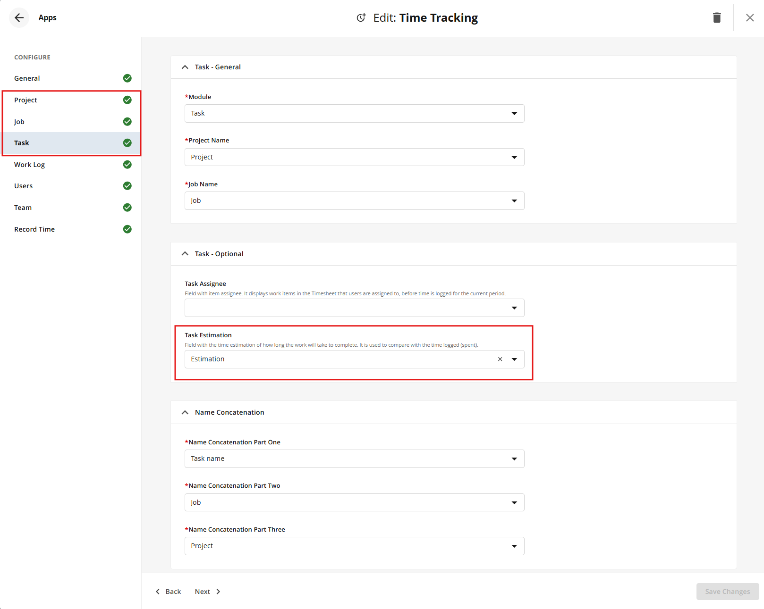The width and height of the screenshot is (764, 609).
Task: Open the Task Estimation dropdown arrow
Action: (x=514, y=359)
